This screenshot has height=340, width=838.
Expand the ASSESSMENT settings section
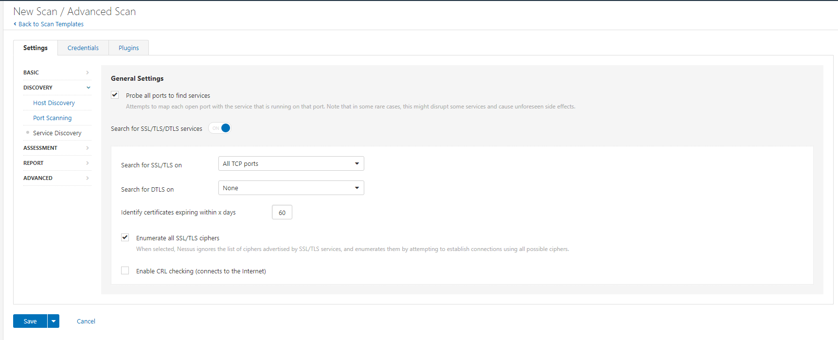click(57, 148)
